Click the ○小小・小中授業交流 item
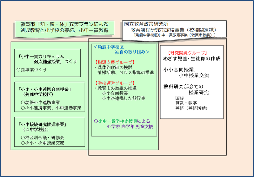The height and width of the screenshot is (177, 254). pyautogui.click(x=42, y=143)
